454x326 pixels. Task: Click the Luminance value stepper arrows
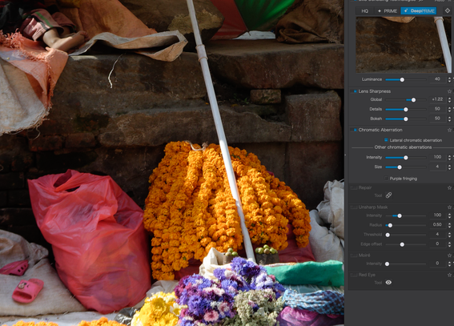[449, 79]
